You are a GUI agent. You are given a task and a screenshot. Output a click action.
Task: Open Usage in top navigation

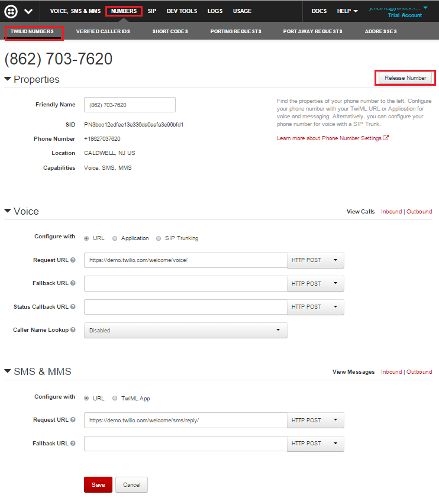[242, 11]
